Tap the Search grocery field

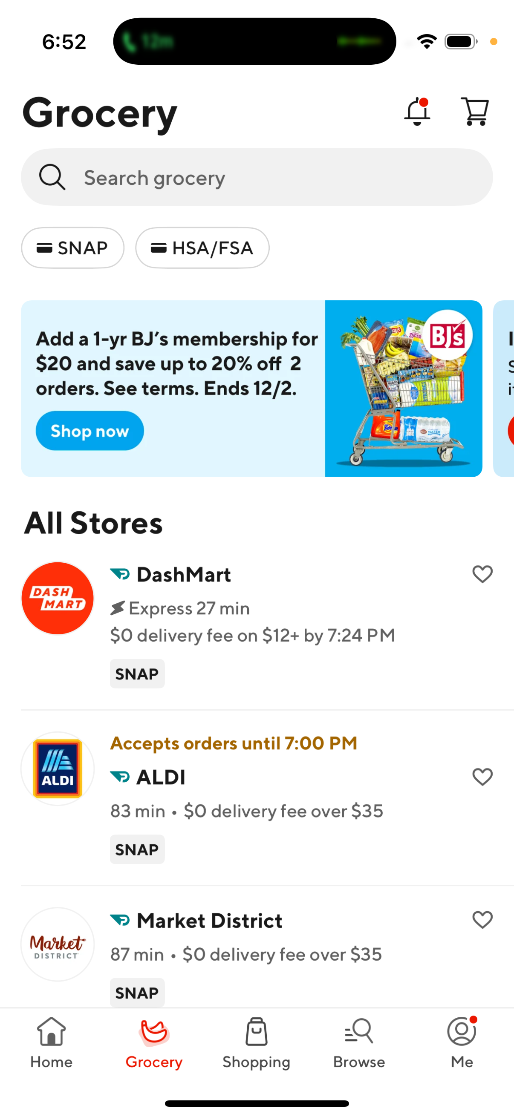pyautogui.click(x=257, y=177)
